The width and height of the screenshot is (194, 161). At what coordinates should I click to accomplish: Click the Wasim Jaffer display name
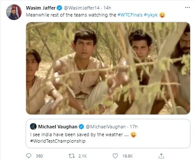coord(40,8)
